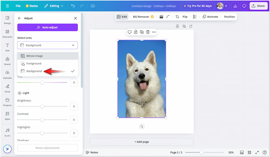Screen dimensions: 270x157
Task: Select the Foreground area option
Action: (34, 63)
